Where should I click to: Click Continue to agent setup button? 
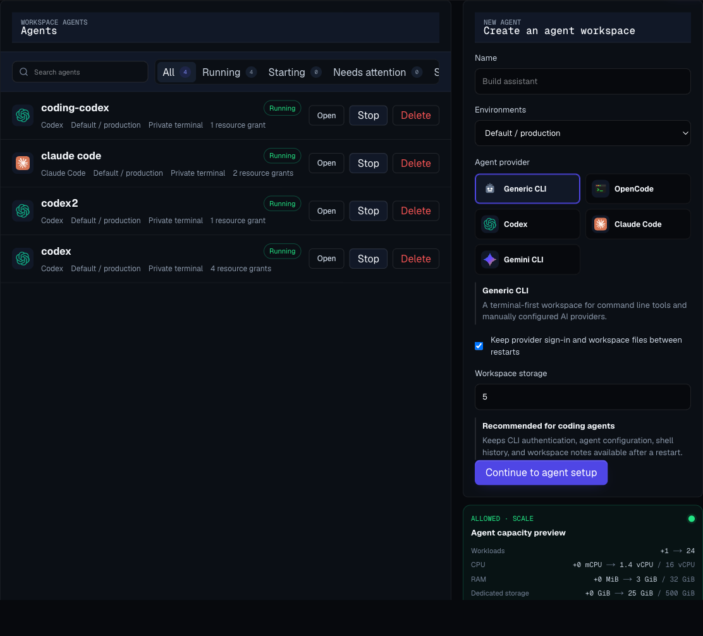(x=541, y=472)
